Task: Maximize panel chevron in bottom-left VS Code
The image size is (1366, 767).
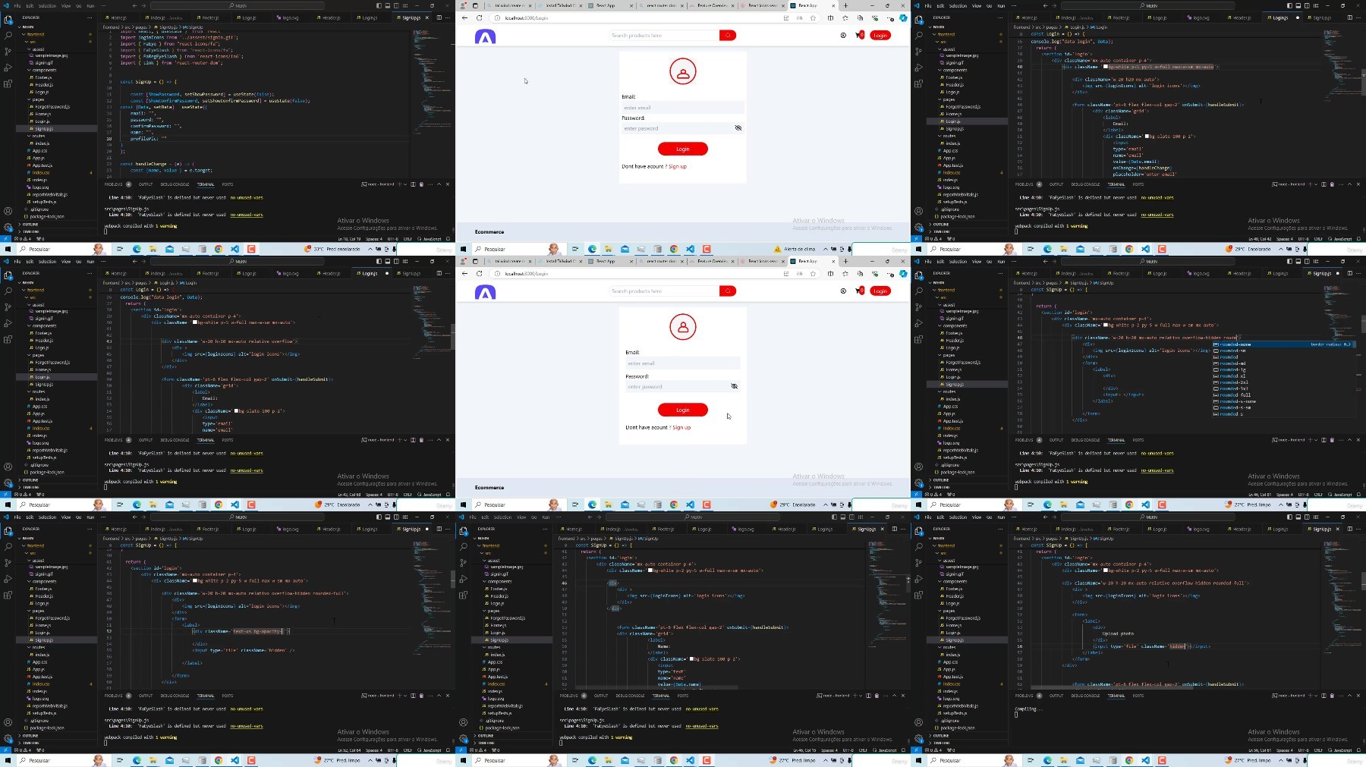Action: click(x=439, y=696)
